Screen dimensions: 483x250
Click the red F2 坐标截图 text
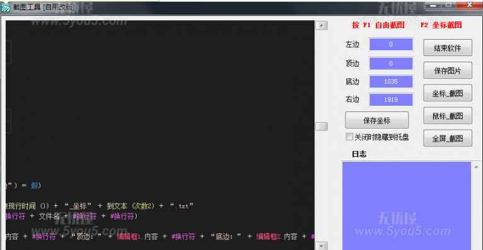pos(441,25)
